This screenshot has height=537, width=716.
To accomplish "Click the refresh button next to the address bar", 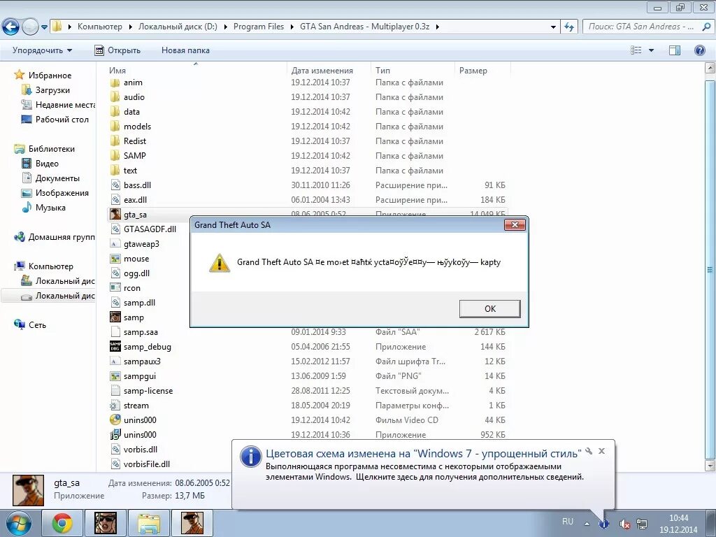I will (x=569, y=27).
